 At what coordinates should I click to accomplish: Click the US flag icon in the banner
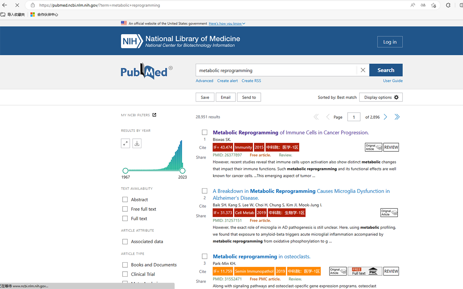coord(124,23)
